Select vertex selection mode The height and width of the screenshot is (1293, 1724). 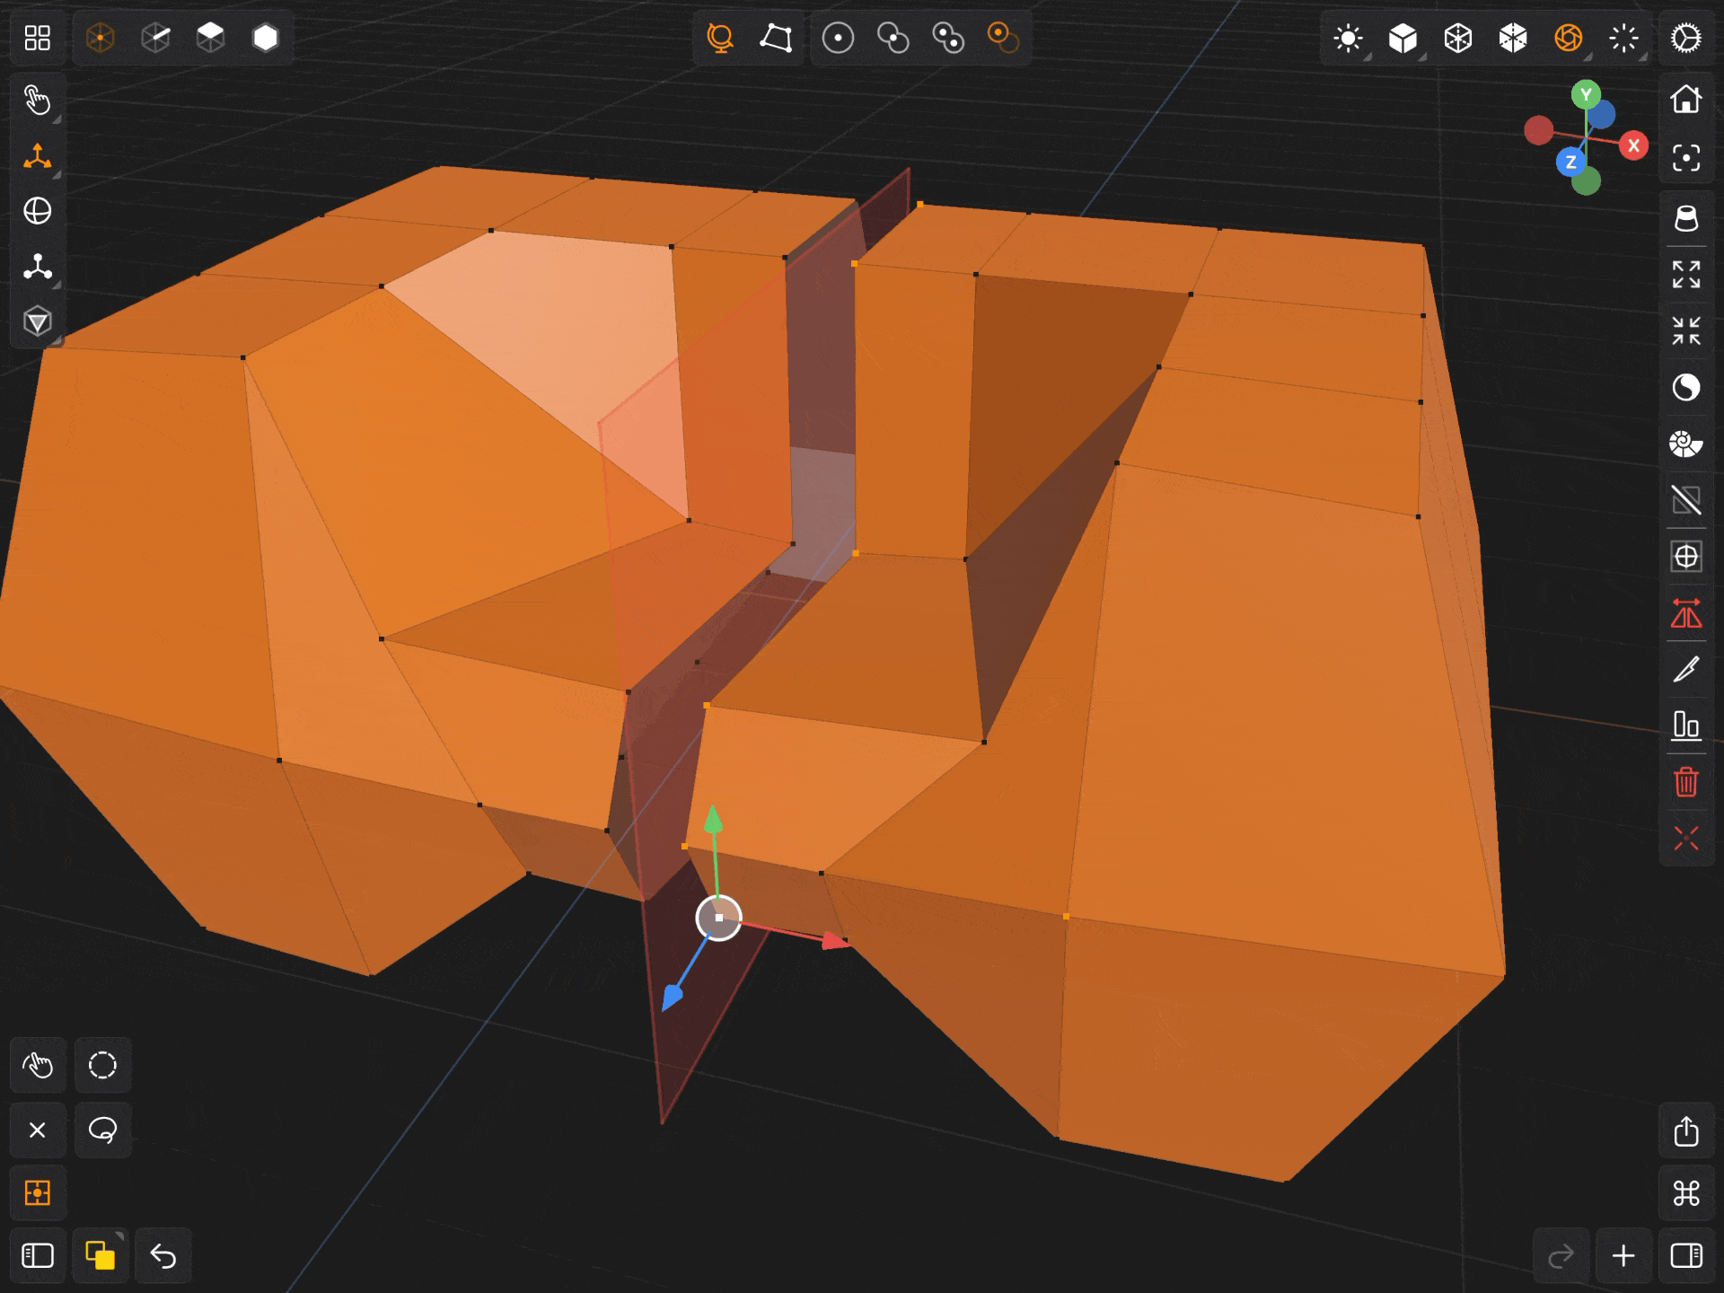101,38
